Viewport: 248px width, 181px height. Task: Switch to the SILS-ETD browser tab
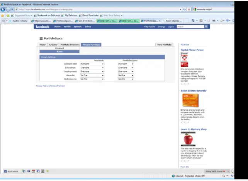point(85,21)
